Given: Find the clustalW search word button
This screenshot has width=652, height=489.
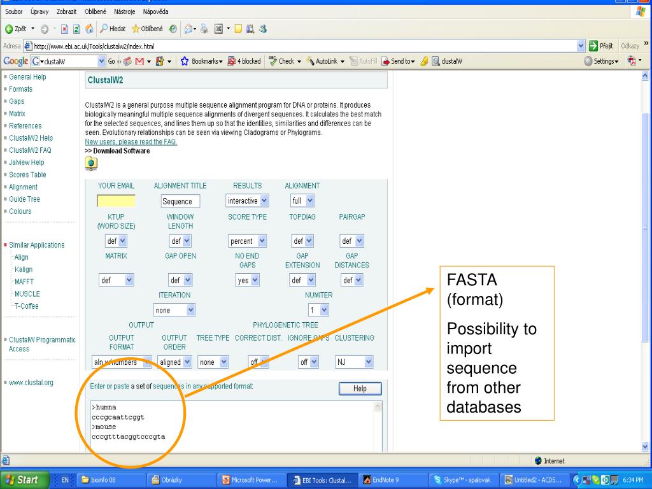Looking at the screenshot, I should click(447, 61).
